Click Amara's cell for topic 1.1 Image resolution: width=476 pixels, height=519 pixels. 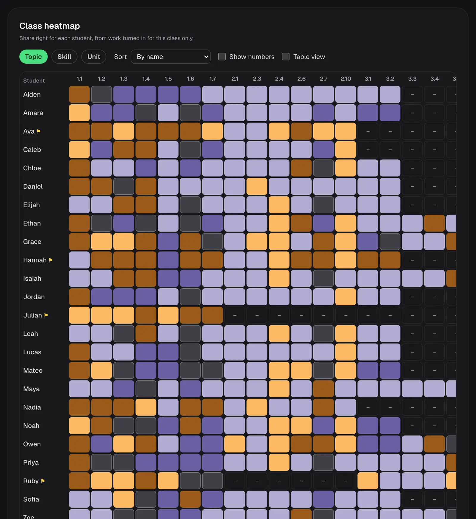pyautogui.click(x=79, y=113)
